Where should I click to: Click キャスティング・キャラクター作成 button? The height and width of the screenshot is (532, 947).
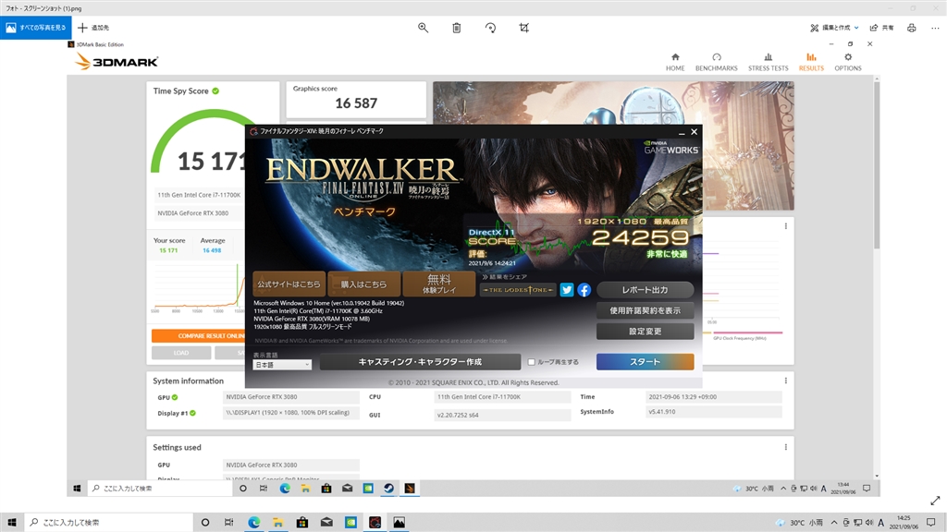pyautogui.click(x=420, y=362)
